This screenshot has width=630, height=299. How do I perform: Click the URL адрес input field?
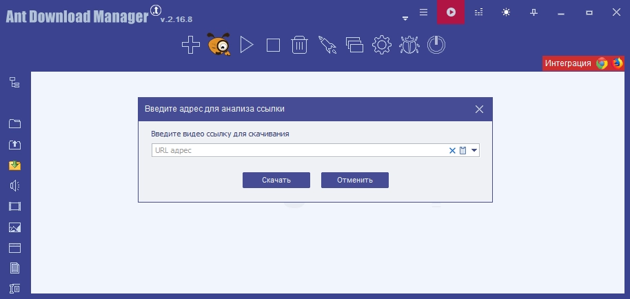299,150
